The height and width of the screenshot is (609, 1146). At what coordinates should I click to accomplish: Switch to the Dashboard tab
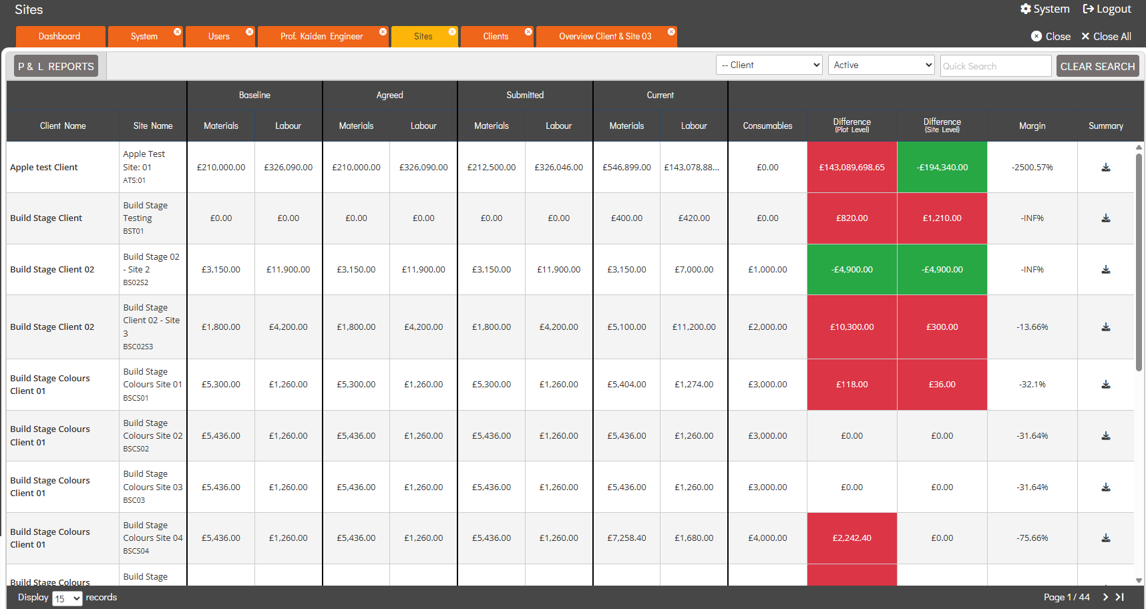(x=60, y=37)
